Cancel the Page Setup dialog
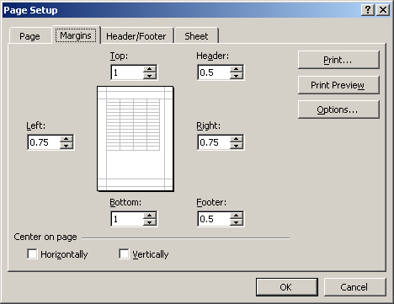This screenshot has height=304, width=394. [355, 287]
